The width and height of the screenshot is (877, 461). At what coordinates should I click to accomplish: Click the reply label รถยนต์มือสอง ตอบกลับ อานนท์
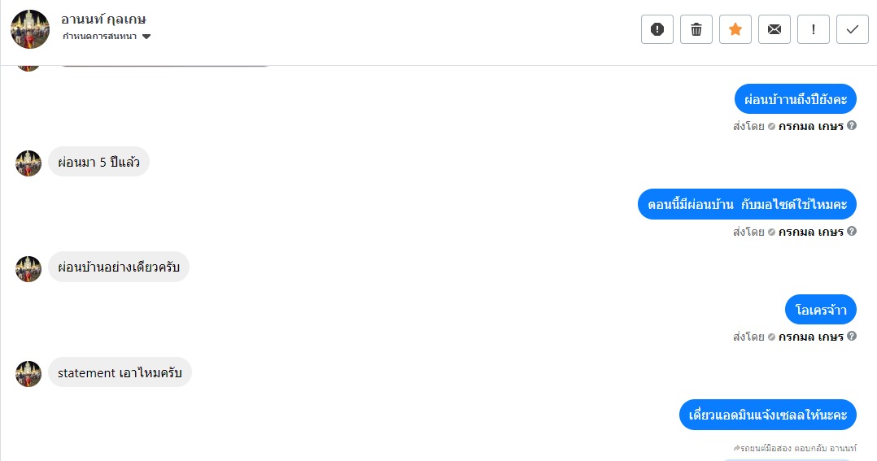[795, 448]
